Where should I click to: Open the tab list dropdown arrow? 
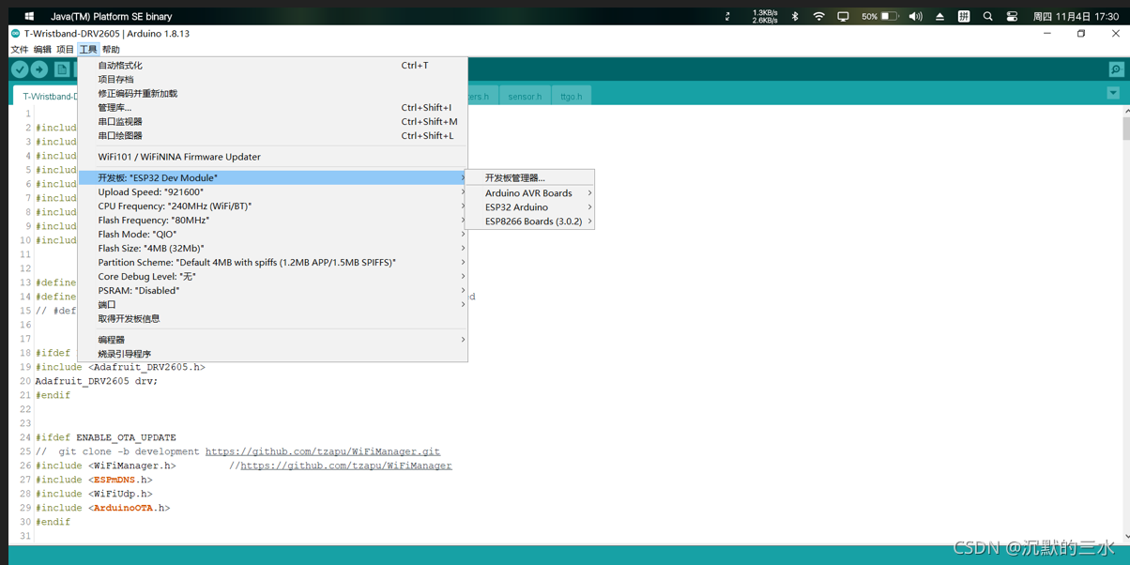1113,94
